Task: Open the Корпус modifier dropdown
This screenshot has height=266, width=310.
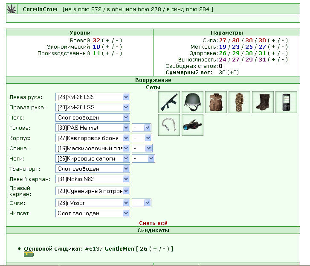Action: point(142,138)
